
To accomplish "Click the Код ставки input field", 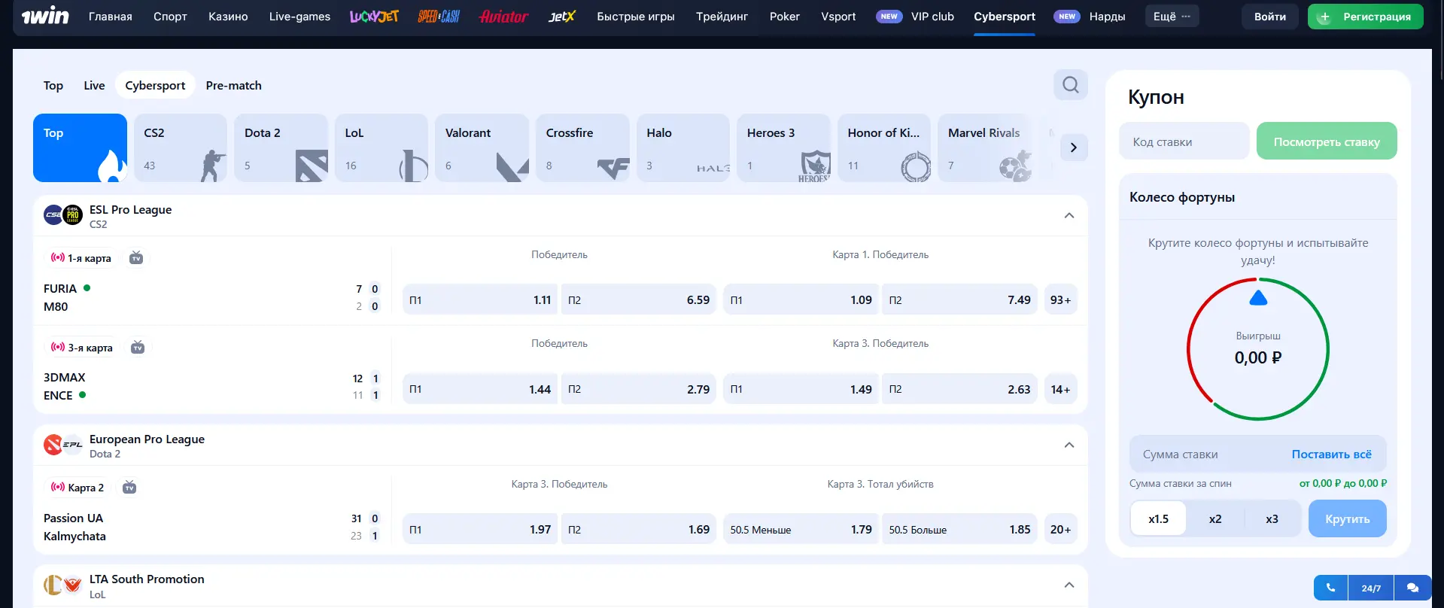I will pos(1184,141).
